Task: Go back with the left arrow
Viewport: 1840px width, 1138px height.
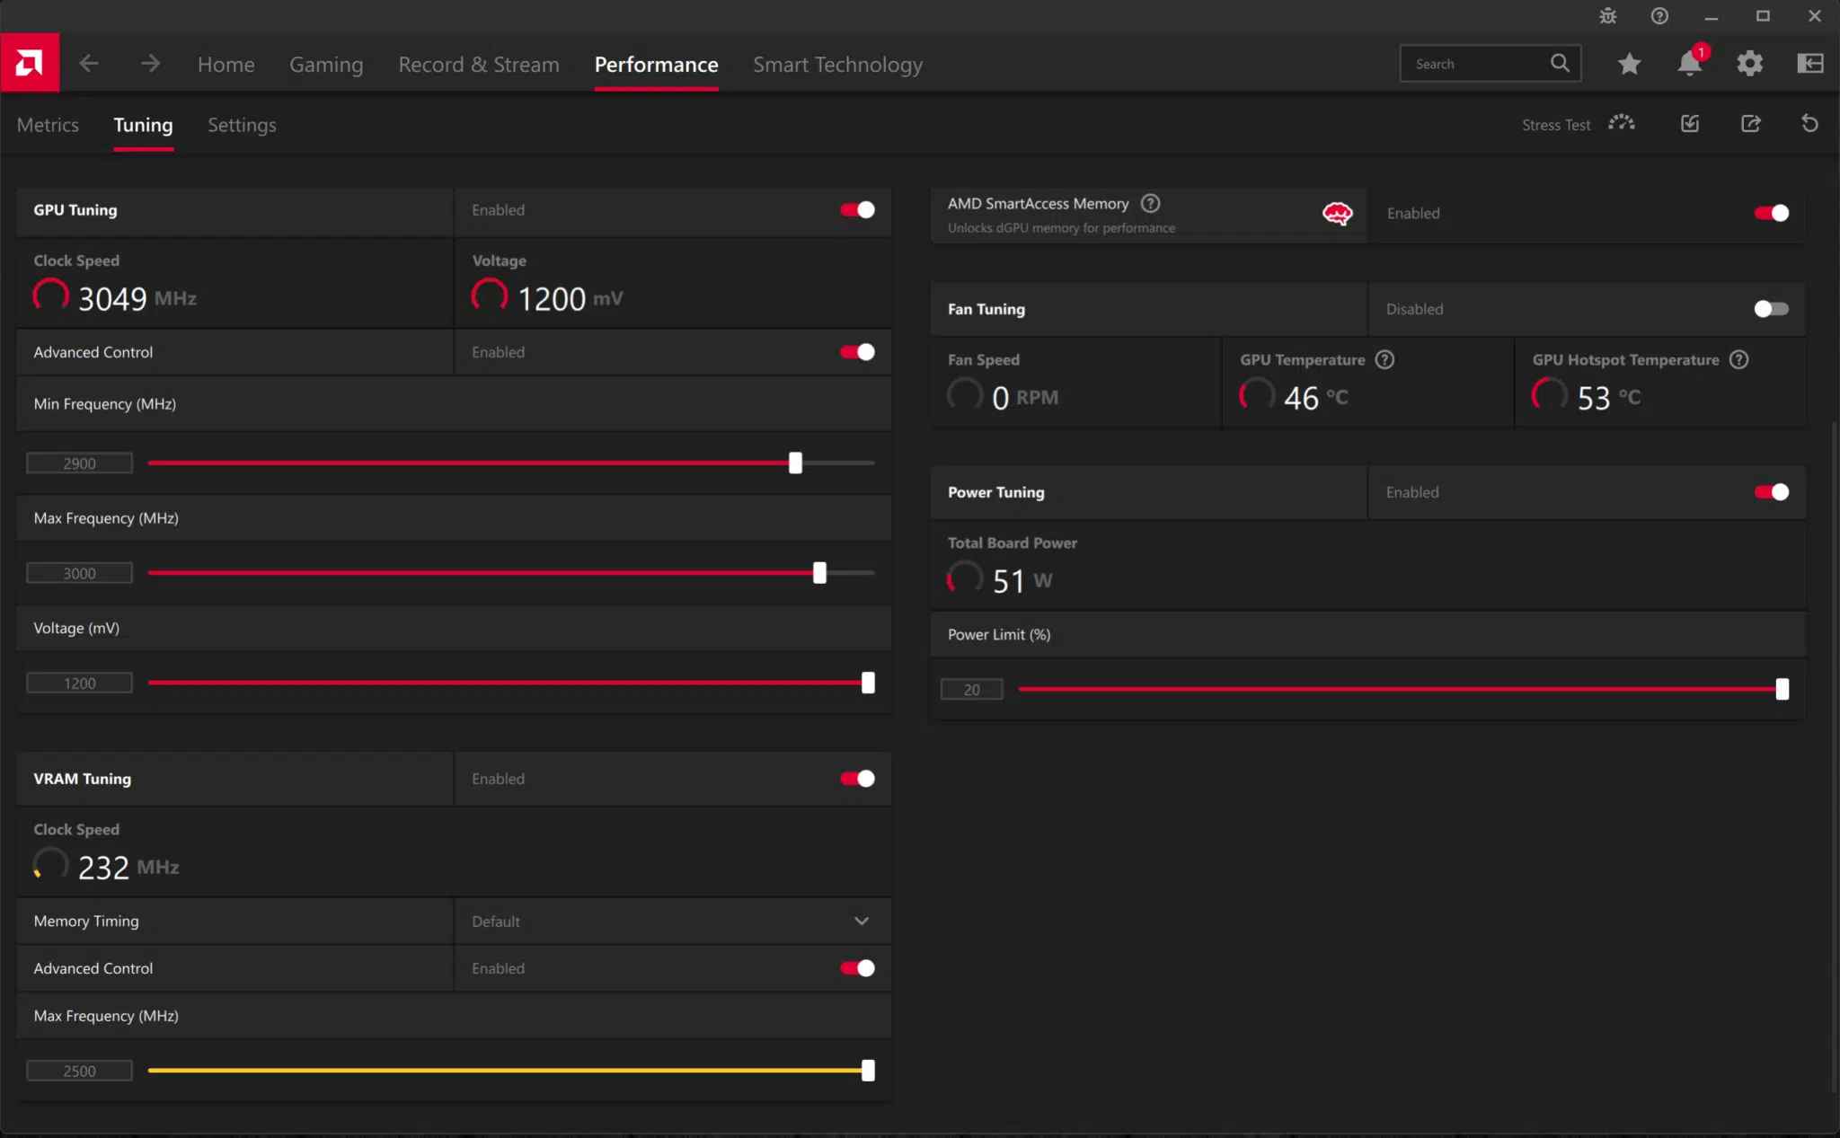Action: [88, 64]
